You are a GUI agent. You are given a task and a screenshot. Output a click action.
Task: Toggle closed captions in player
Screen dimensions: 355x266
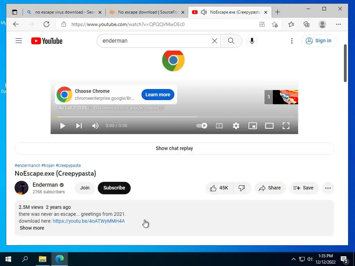[x=219, y=126]
